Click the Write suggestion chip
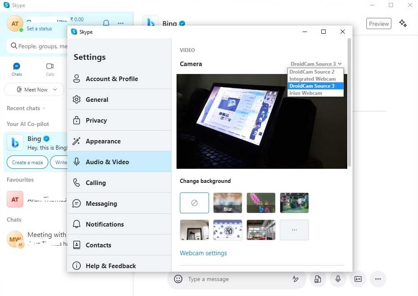Viewport: 418px width, 296px height. (59, 163)
